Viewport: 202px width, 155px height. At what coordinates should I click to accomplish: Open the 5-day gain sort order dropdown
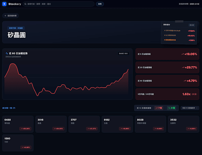coord(190,108)
